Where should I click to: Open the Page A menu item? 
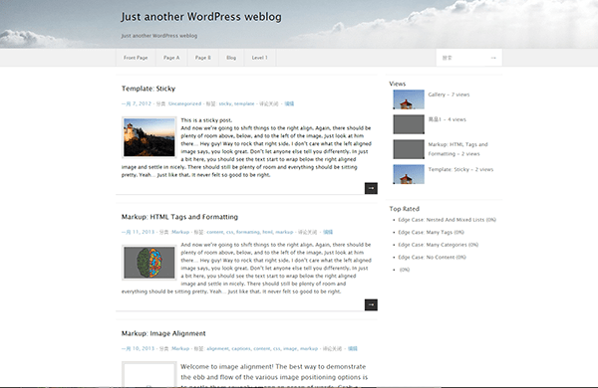pos(171,58)
